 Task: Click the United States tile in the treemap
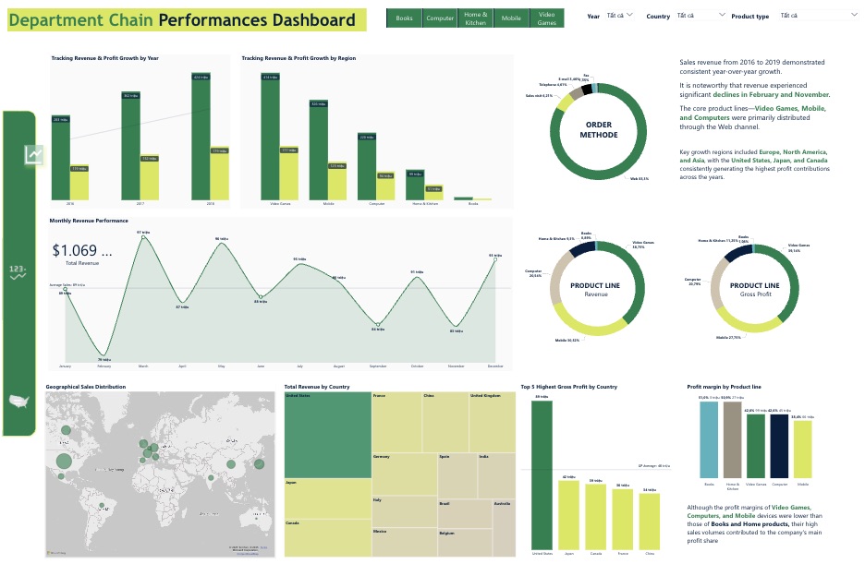327,434
